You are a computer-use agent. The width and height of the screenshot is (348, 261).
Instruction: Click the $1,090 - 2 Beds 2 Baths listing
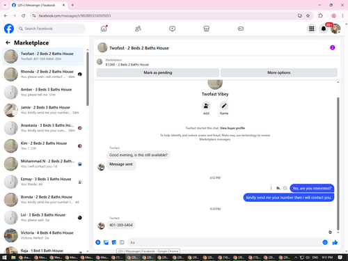[127, 65]
